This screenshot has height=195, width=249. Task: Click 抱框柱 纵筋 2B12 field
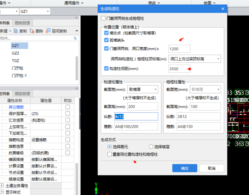pyautogui.click(x=199, y=116)
